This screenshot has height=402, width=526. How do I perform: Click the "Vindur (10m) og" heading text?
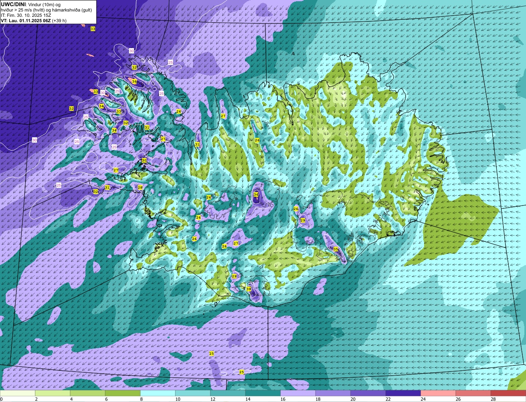44,4
